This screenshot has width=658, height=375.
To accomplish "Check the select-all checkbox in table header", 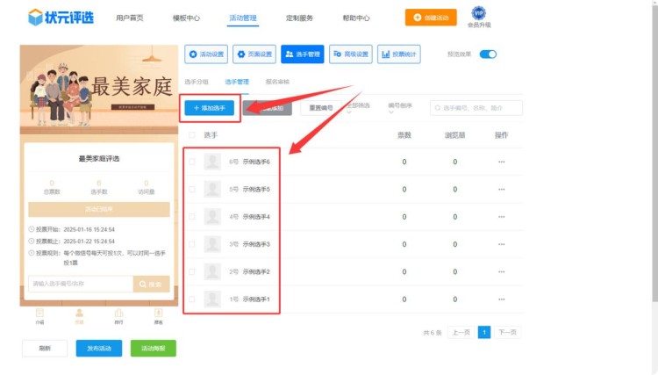I will [192, 135].
